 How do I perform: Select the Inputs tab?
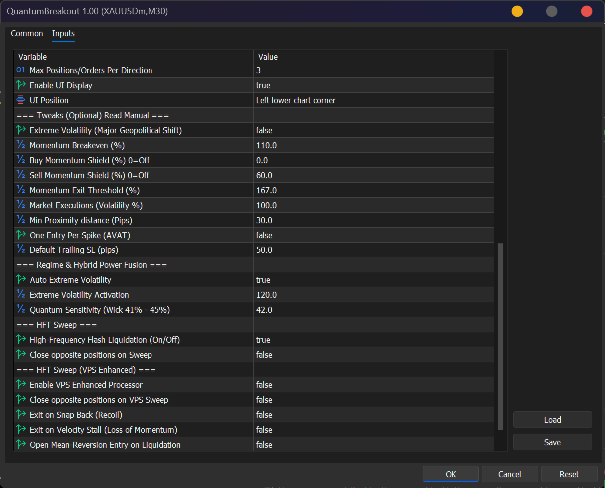[63, 33]
